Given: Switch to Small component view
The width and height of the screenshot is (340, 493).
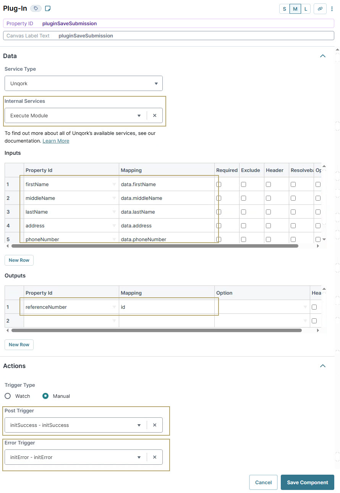Looking at the screenshot, I should pos(284,8).
